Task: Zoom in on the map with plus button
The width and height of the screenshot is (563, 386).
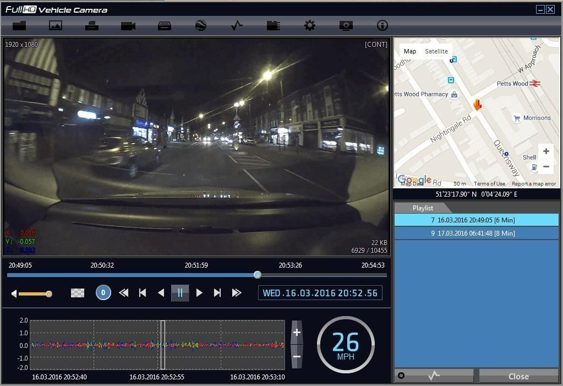Action: coord(545,151)
